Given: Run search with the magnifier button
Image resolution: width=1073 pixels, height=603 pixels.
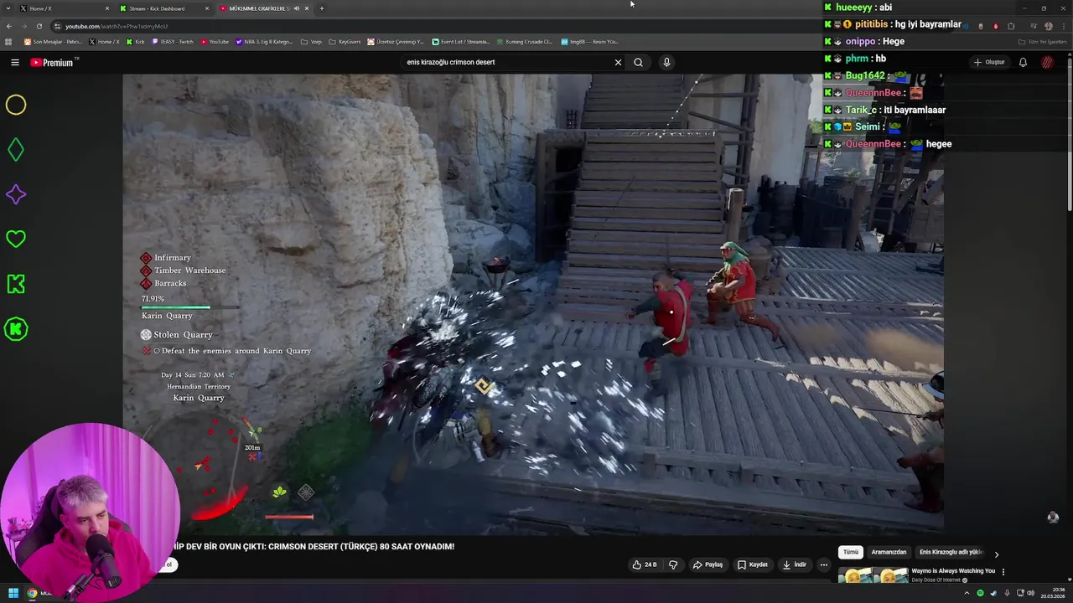Looking at the screenshot, I should tap(638, 62).
